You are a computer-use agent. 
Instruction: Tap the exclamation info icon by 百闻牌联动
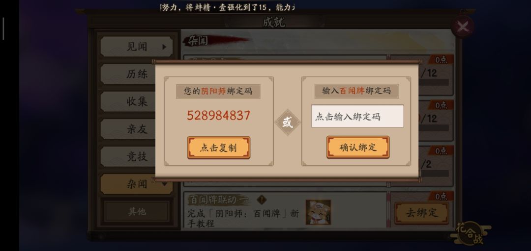point(262,200)
